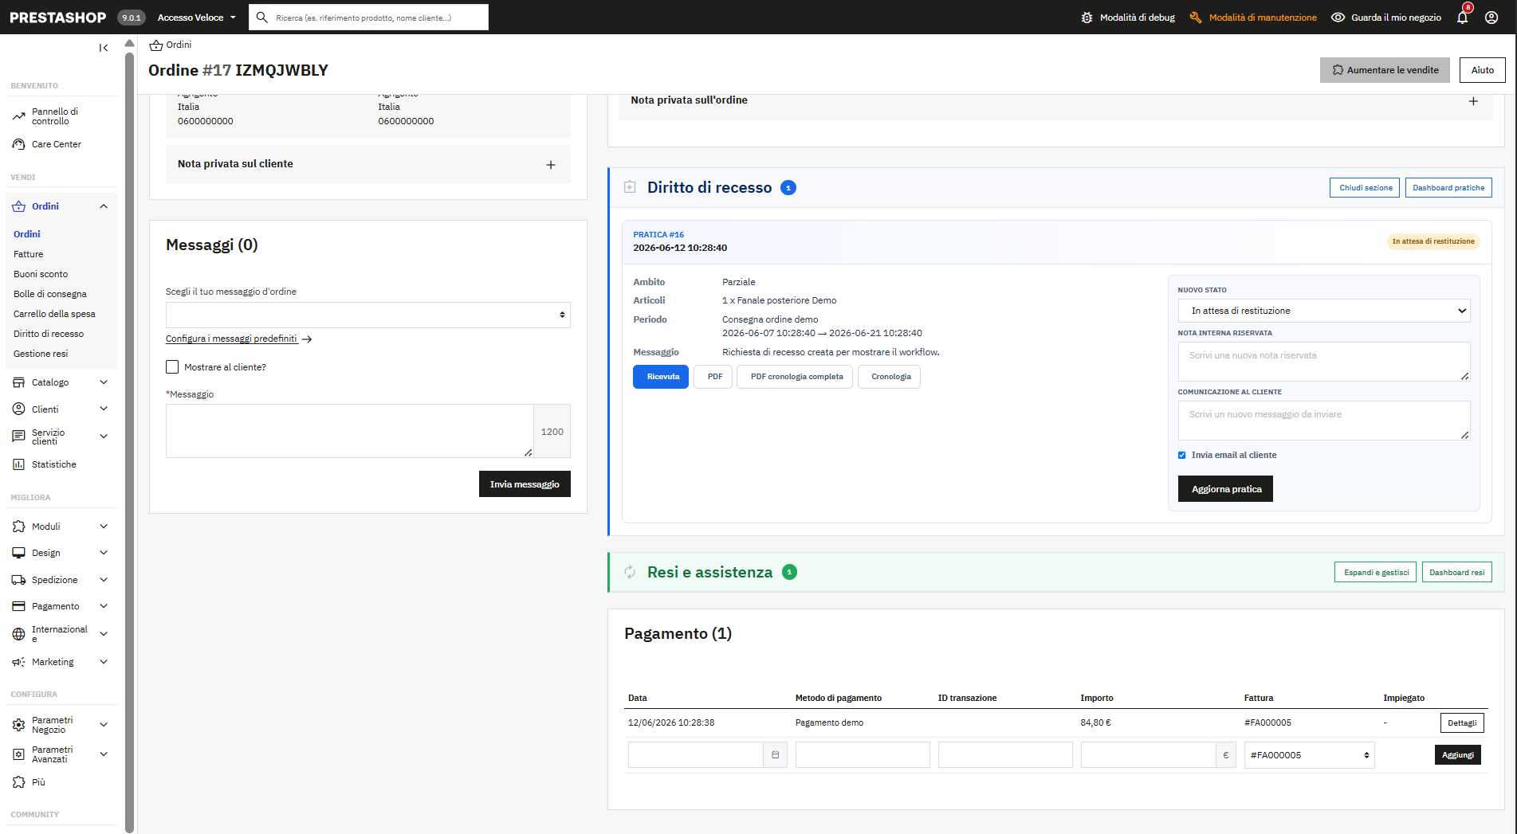
Task: Open the Accesso Veloce dropdown
Action: [197, 18]
